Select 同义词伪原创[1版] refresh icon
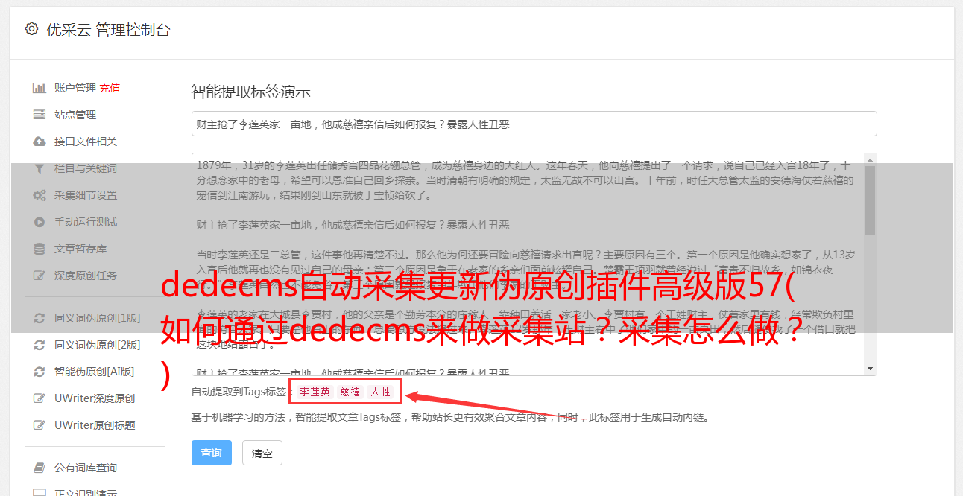The image size is (963, 496). pos(40,318)
